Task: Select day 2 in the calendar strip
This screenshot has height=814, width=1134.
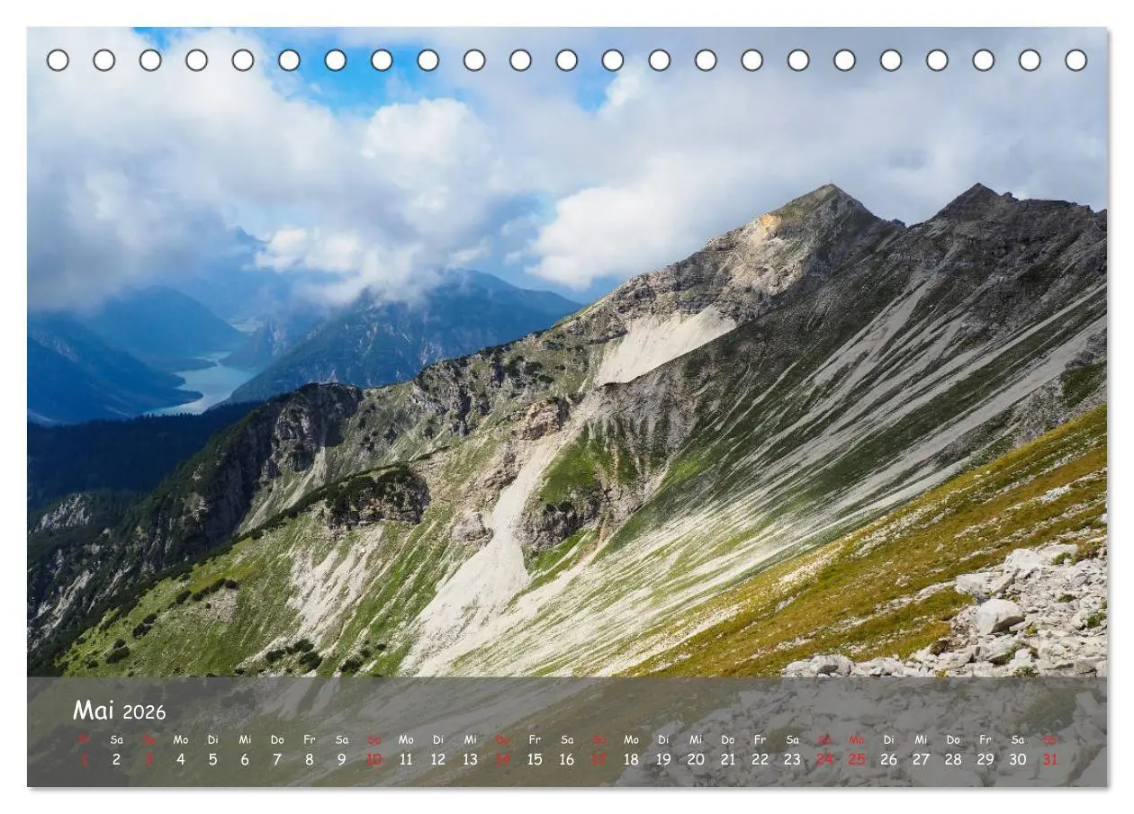Action: click(x=116, y=759)
